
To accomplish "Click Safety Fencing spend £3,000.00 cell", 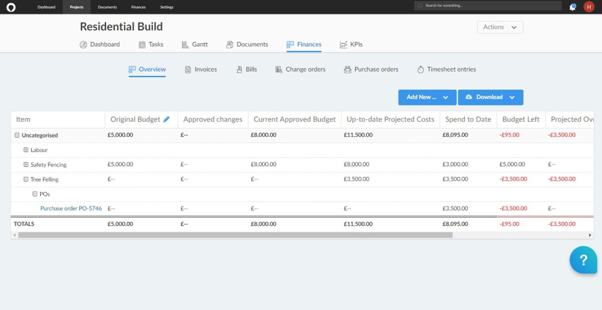I will 455,164.
